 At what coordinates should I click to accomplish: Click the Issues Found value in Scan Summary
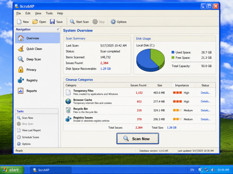coord(104,63)
